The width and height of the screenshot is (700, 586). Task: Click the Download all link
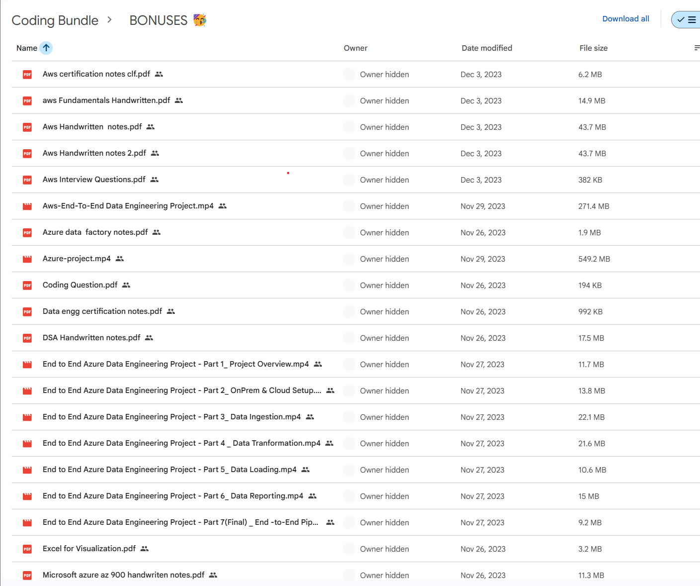[625, 19]
